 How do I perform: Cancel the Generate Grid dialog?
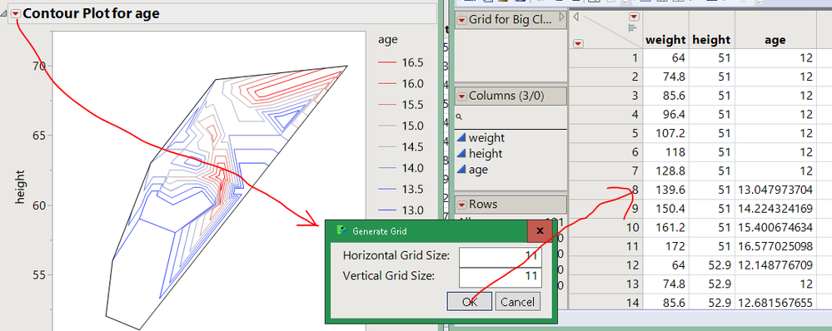[x=517, y=302]
